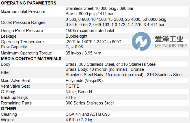Click the Maximum Inlet Pressure label
Viewport: 190px width, 123px height.
point(23,12)
